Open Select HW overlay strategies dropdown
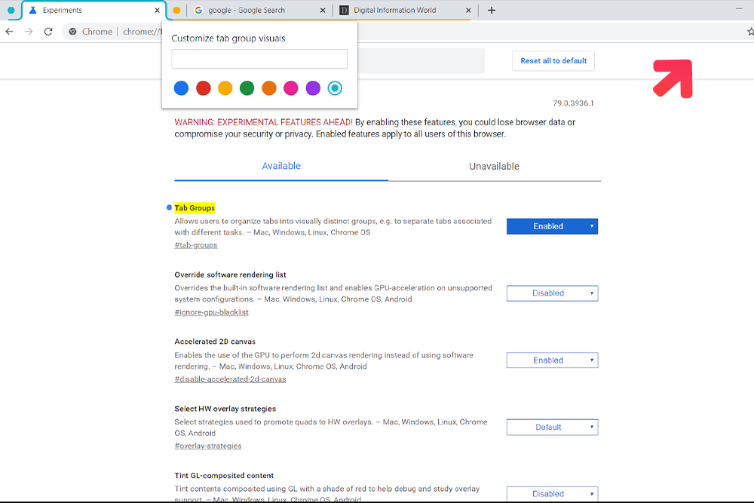754x503 pixels. [x=552, y=427]
